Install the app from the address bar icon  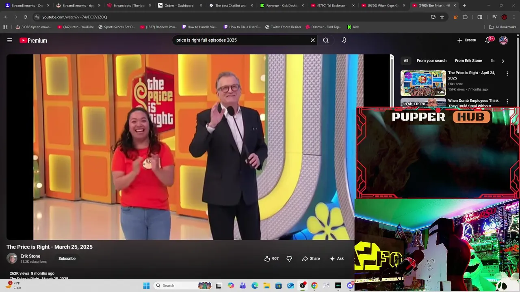point(433,17)
